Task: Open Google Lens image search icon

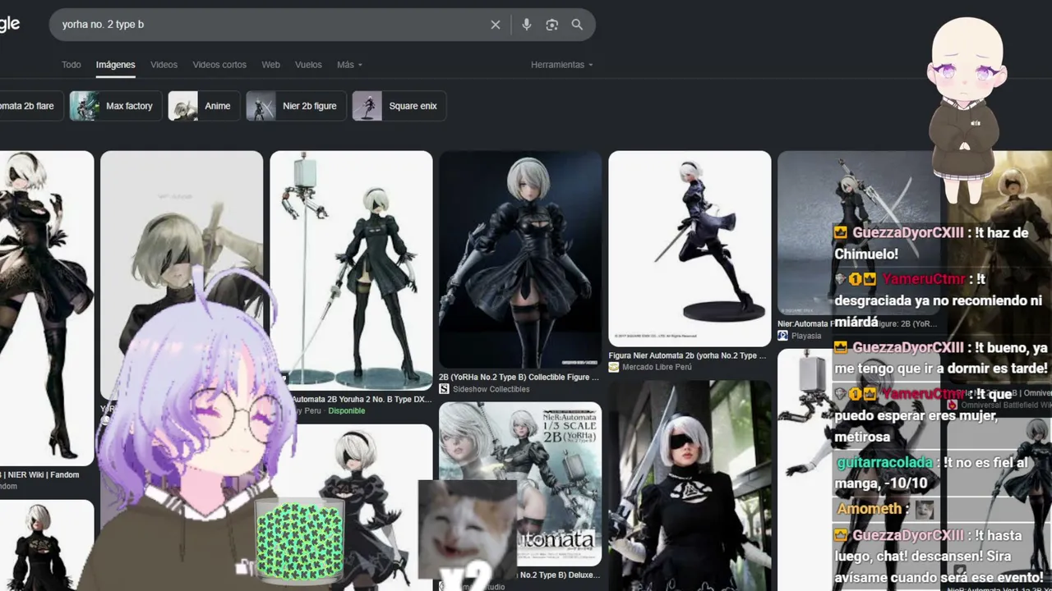Action: point(552,25)
